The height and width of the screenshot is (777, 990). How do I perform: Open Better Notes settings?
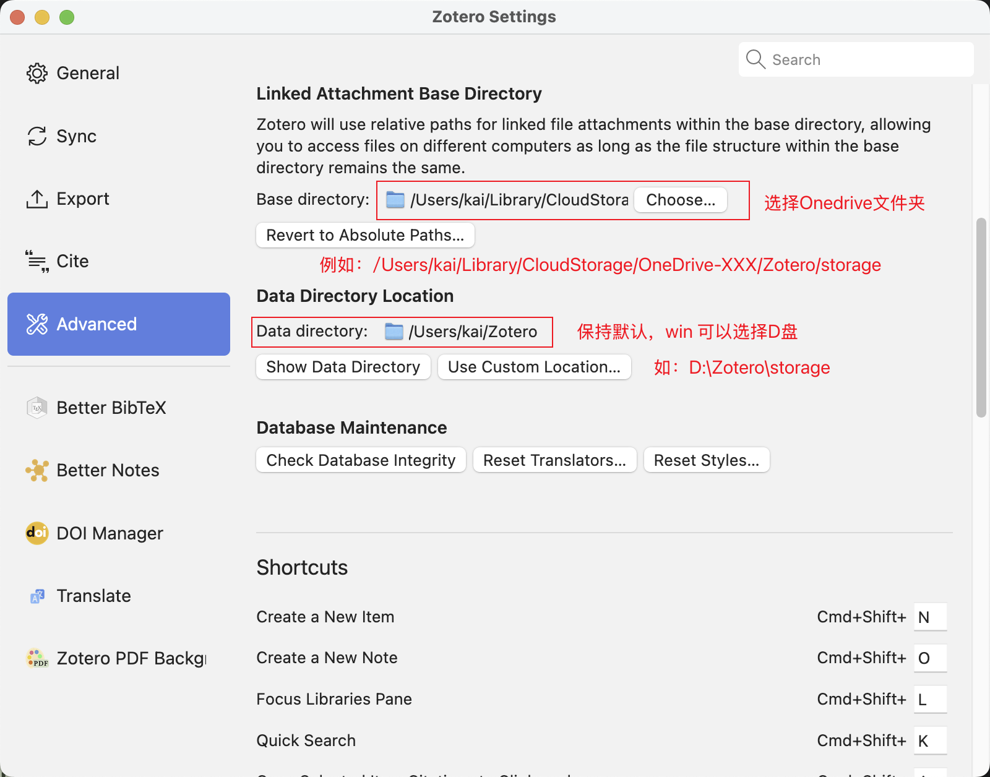pos(119,470)
